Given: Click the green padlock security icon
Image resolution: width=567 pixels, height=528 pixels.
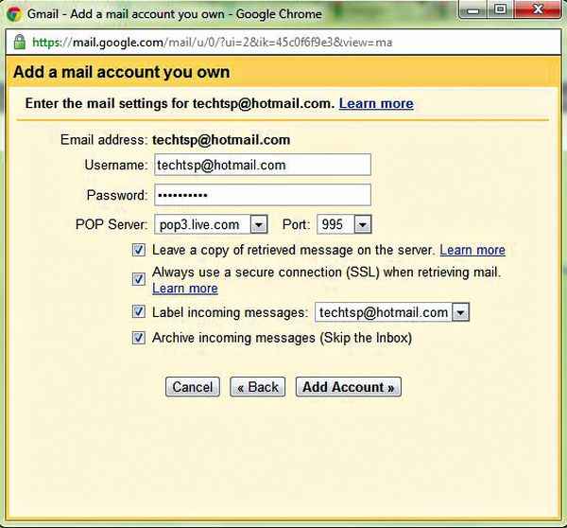Looking at the screenshot, I should click(20, 42).
